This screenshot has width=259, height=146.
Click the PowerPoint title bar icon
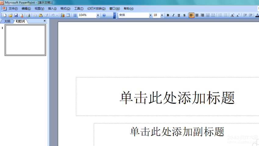click(2, 2)
